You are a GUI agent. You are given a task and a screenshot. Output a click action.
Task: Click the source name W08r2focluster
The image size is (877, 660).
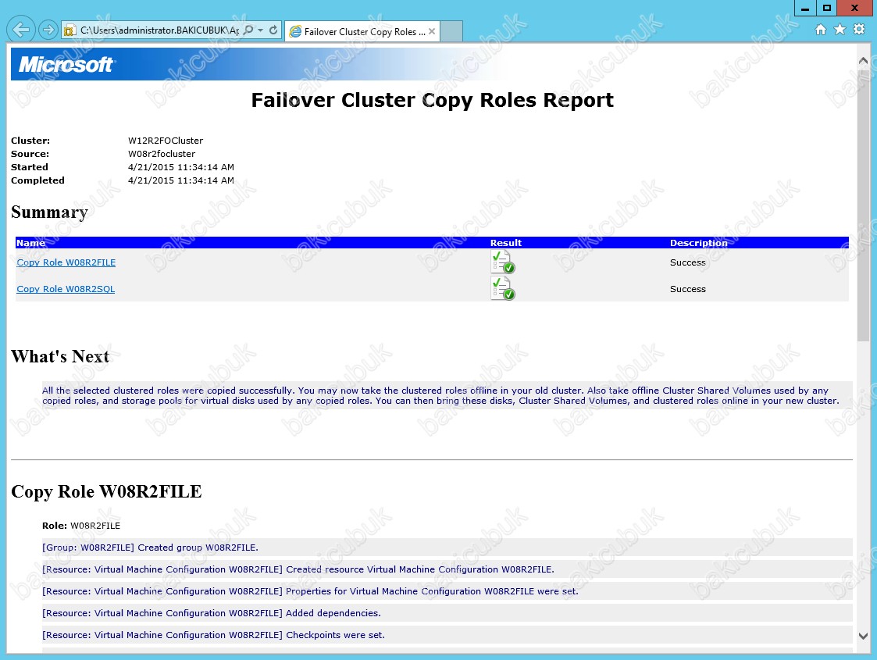point(162,154)
